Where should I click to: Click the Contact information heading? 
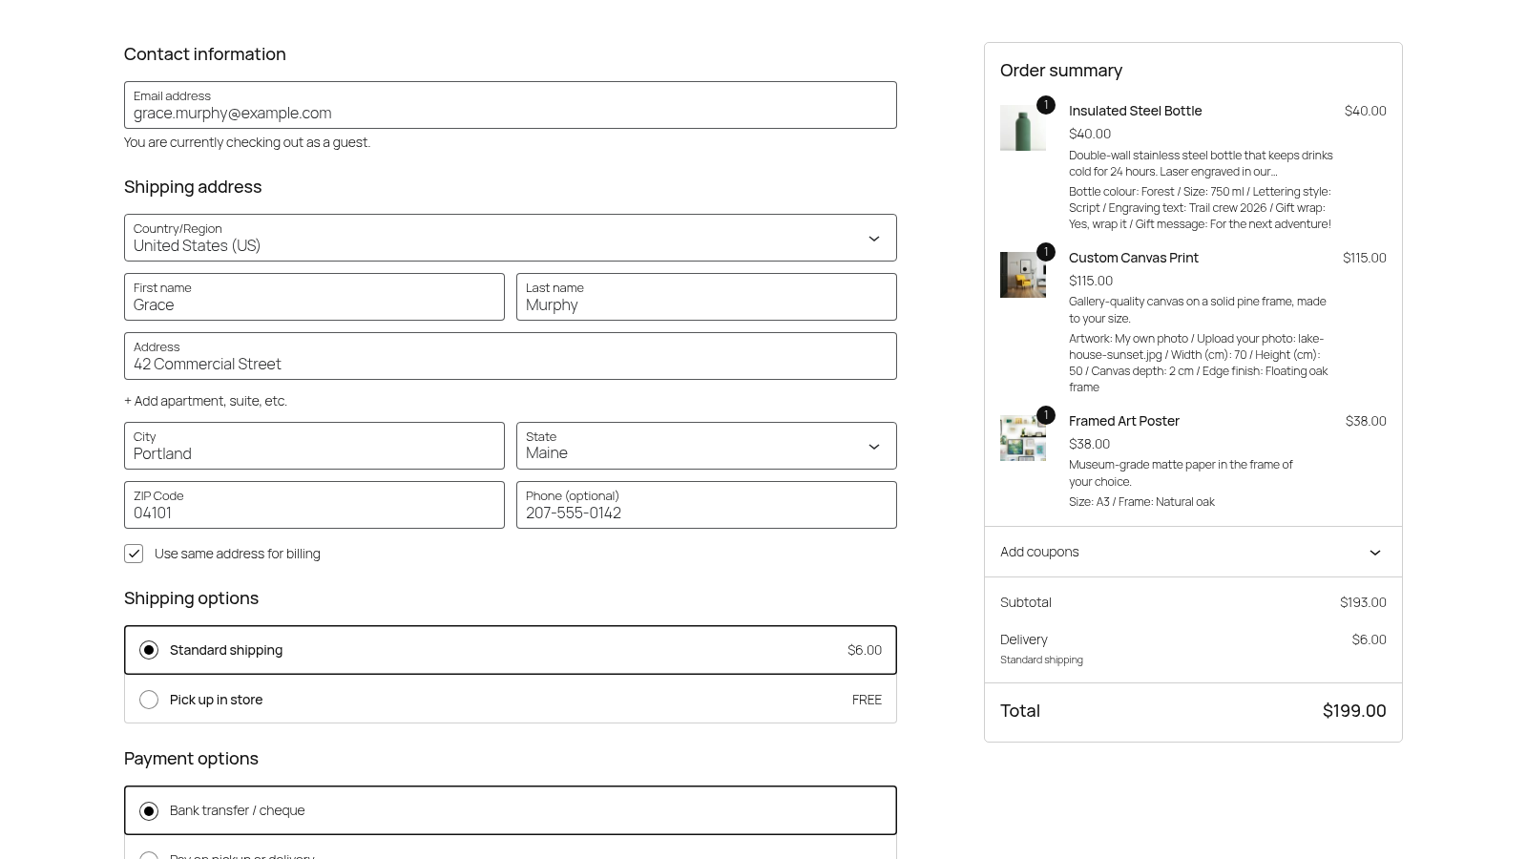tap(205, 54)
